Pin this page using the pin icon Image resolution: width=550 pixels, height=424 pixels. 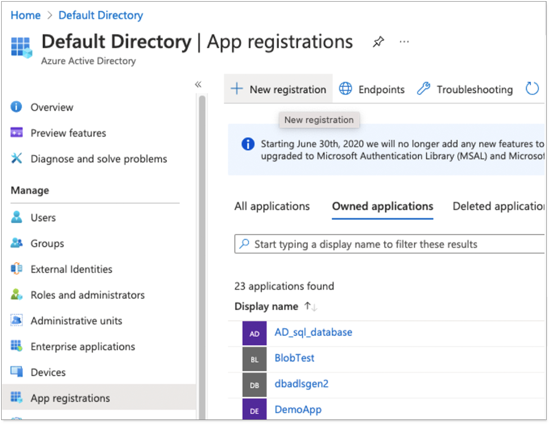(x=378, y=41)
